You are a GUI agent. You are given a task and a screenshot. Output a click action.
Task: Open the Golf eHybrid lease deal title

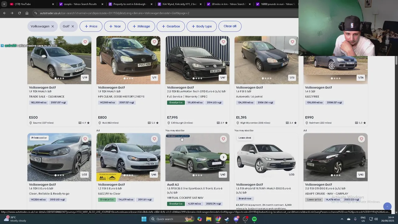pyautogui.click(x=249, y=184)
